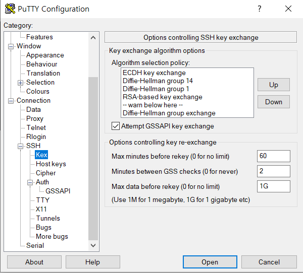Open the Host keys category
303x273 pixels.
[51, 164]
